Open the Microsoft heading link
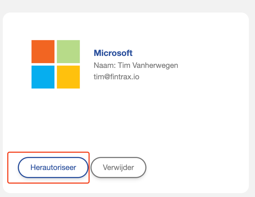The image size is (255, 197). (113, 53)
